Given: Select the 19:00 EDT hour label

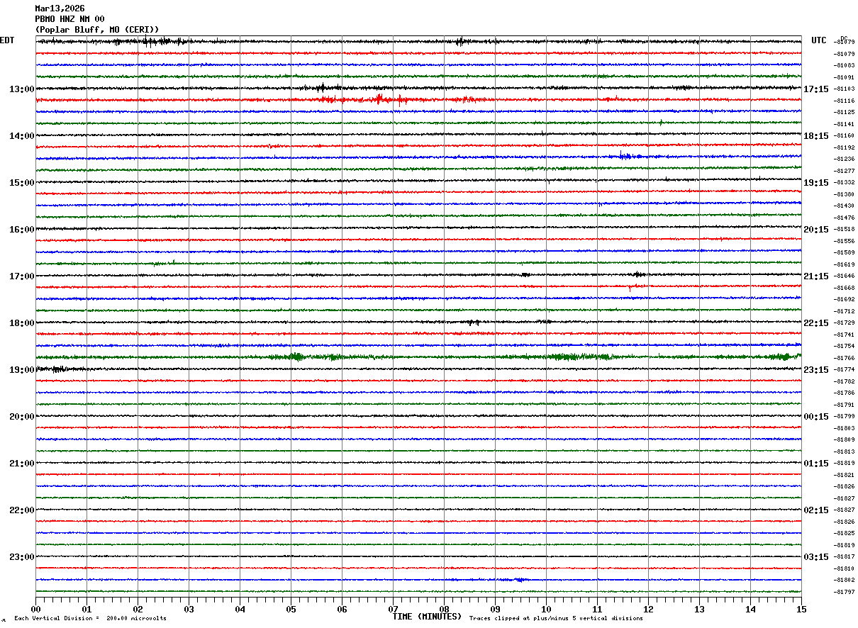Looking at the screenshot, I should click(22, 370).
